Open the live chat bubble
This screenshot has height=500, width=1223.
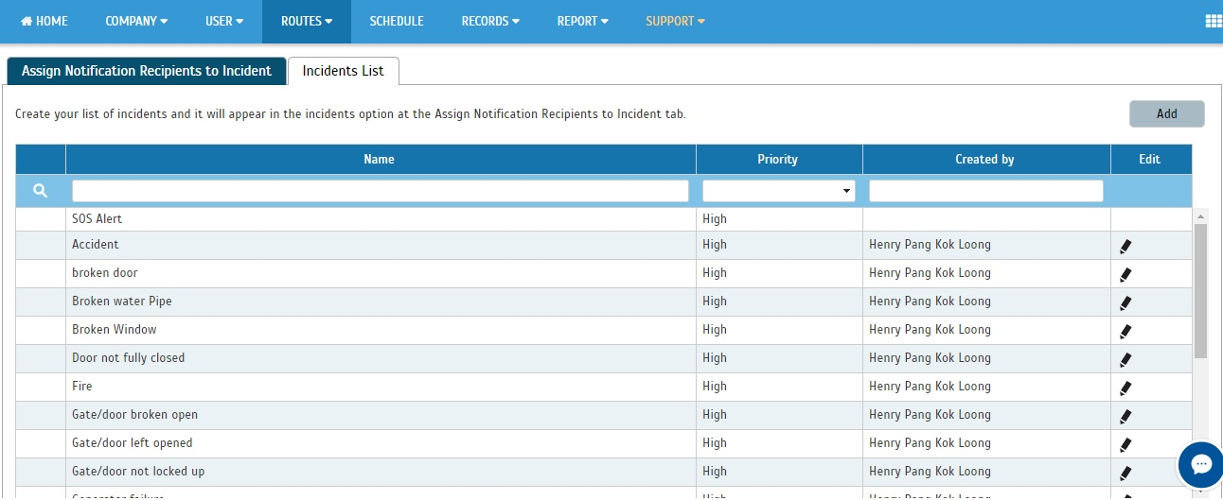click(x=1201, y=464)
